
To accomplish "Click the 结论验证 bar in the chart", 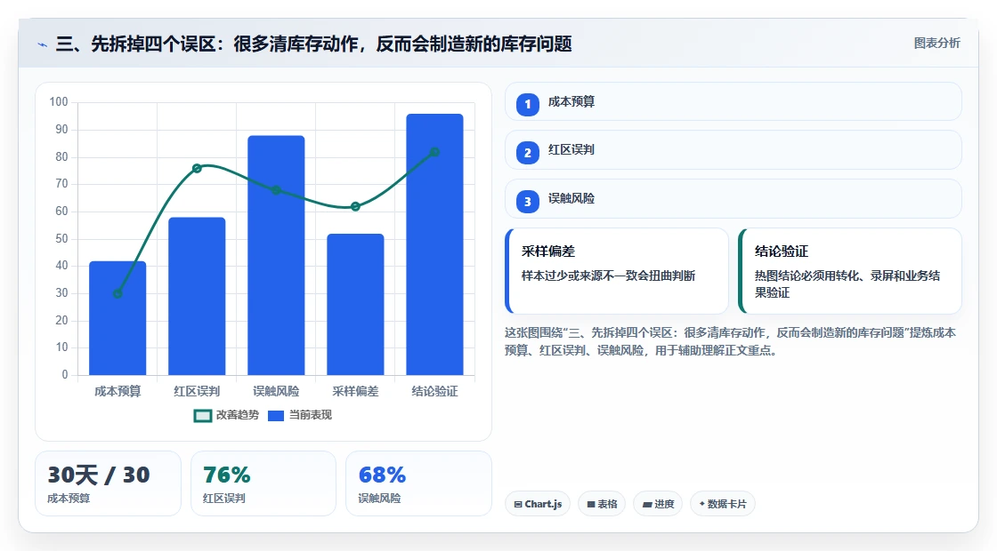I will pos(435,244).
